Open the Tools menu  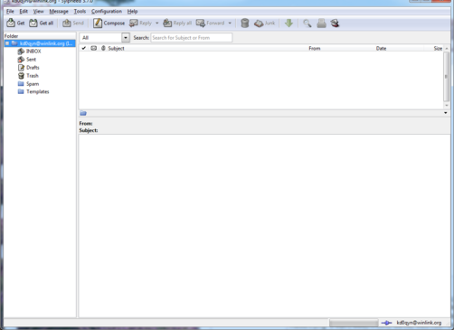click(x=80, y=12)
